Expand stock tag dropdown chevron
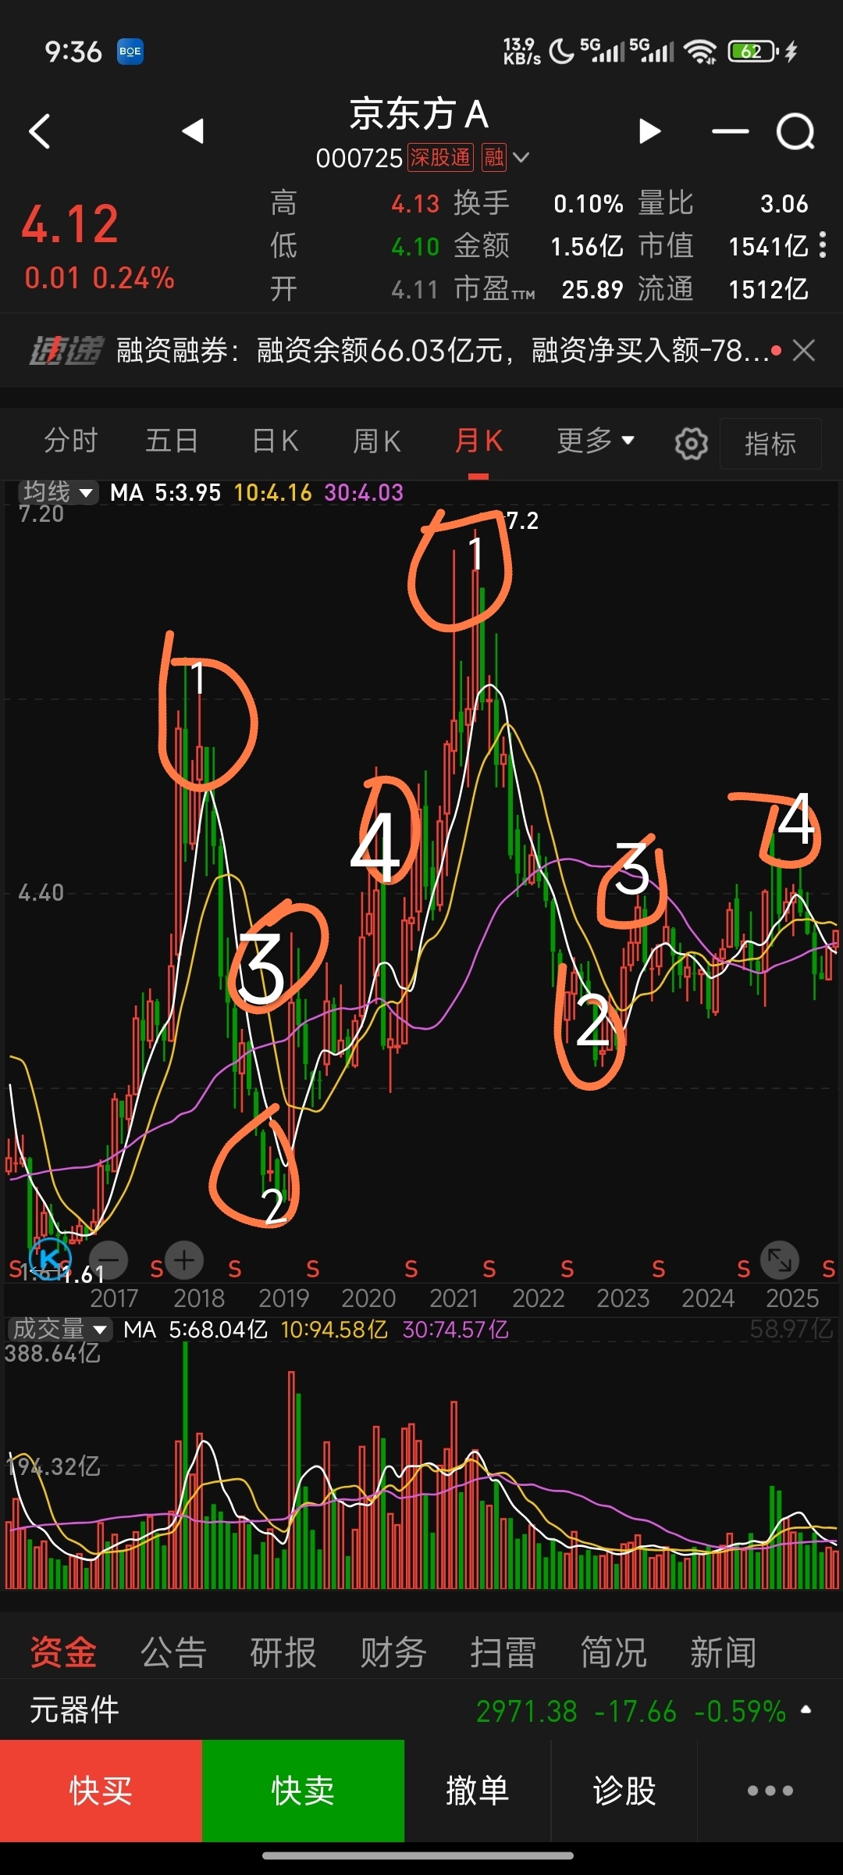 pyautogui.click(x=521, y=158)
